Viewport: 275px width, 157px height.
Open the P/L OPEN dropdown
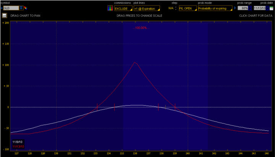click(188, 8)
